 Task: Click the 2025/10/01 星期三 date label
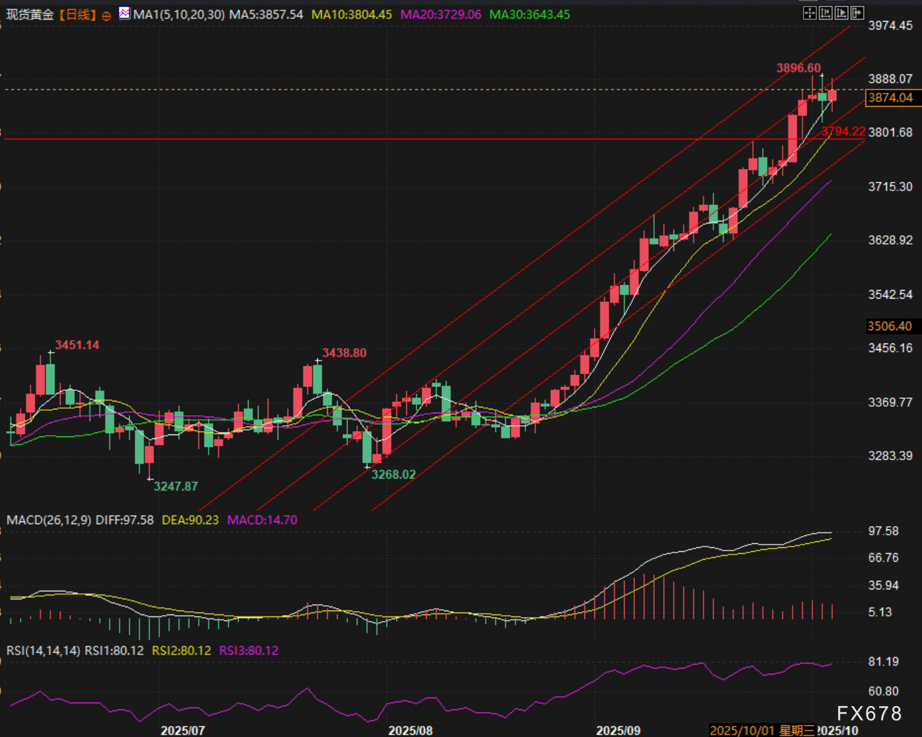[762, 730]
